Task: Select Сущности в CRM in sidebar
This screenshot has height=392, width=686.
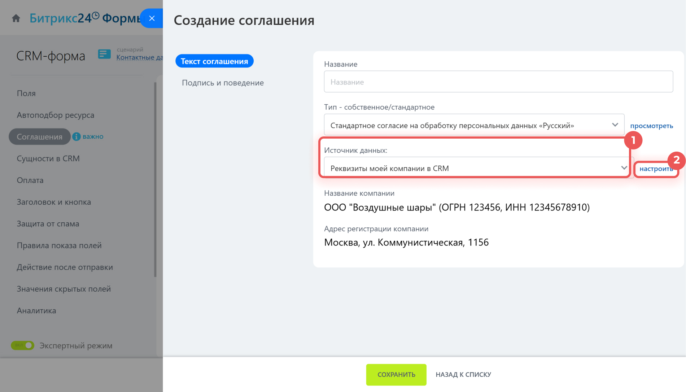Action: (48, 158)
